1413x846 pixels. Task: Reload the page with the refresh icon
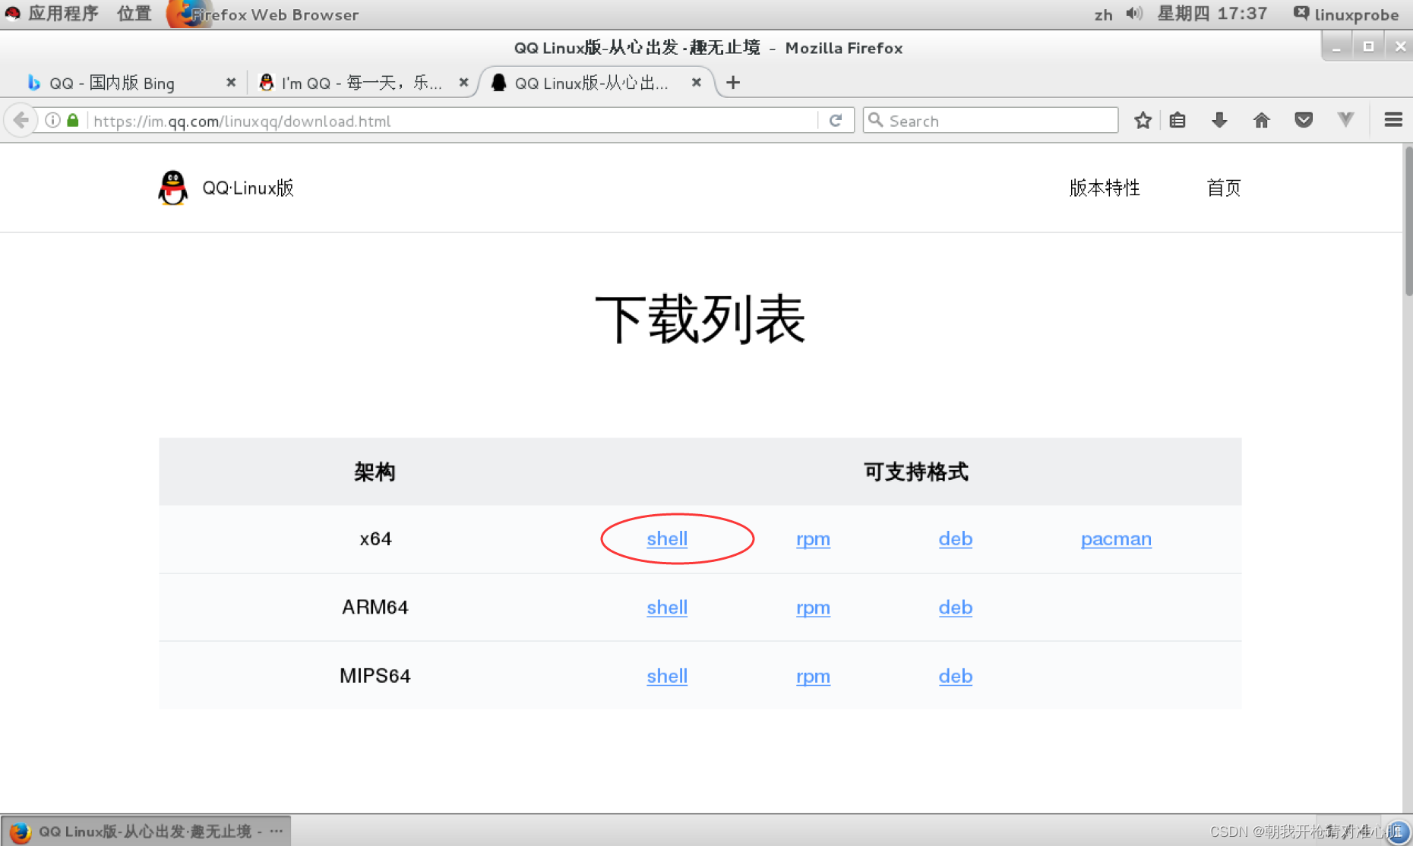click(x=836, y=120)
